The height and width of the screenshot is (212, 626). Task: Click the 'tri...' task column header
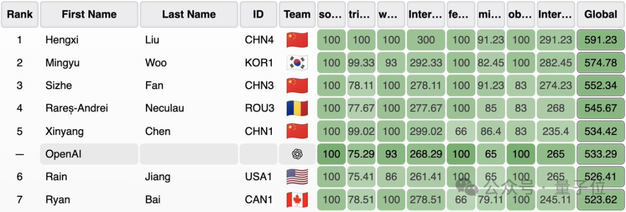pos(361,14)
